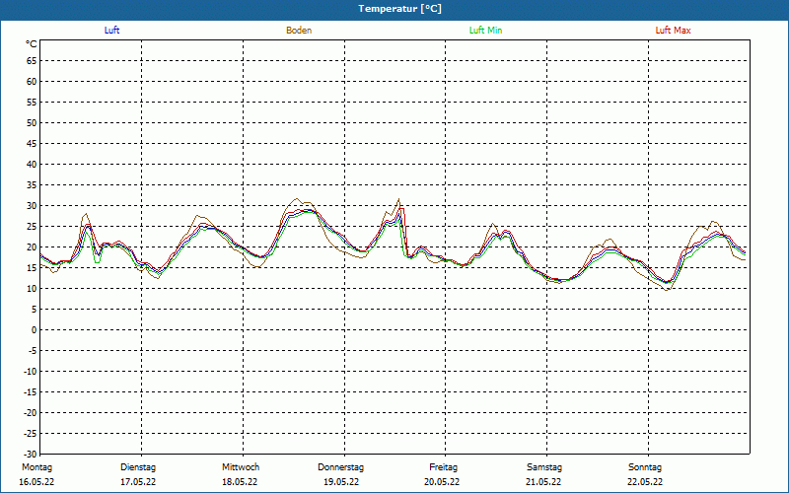Viewport: 789px width, 493px height.
Task: Click the 16.05.22 date label
Action: [36, 482]
